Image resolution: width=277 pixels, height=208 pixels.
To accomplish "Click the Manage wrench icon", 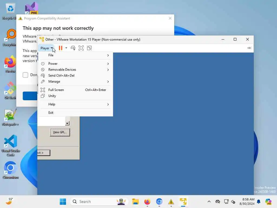I will (x=43, y=82).
